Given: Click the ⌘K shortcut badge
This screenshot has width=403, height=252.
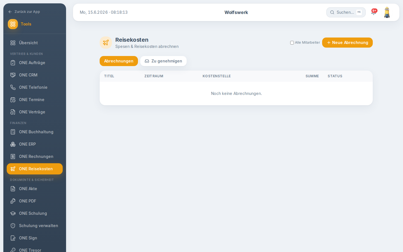Looking at the screenshot, I should (x=359, y=12).
